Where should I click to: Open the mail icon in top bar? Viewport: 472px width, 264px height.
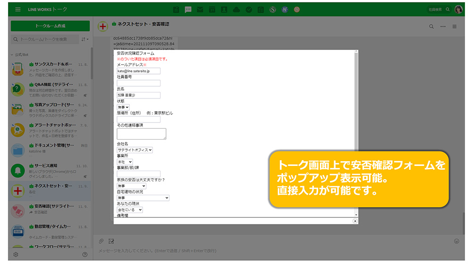coord(200,9)
